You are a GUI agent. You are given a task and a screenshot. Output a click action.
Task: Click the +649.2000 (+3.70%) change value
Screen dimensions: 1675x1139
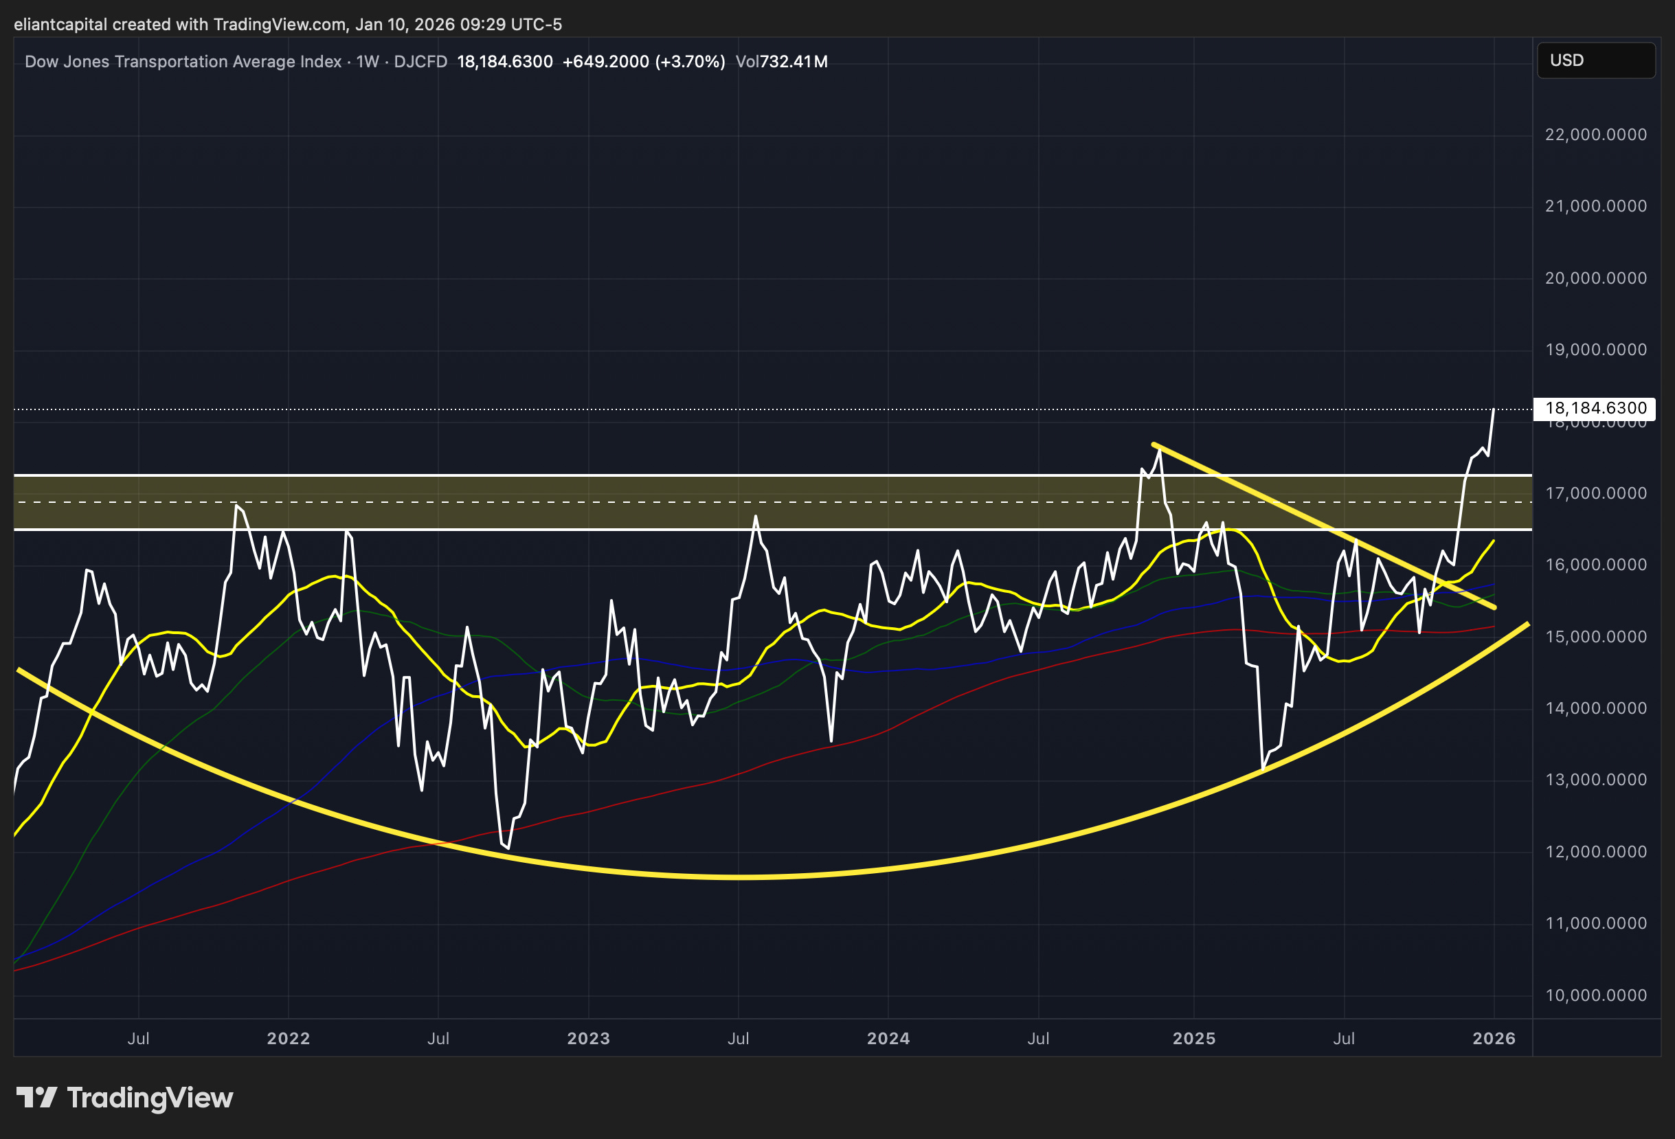coord(644,62)
